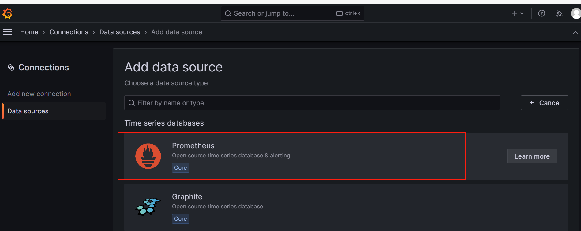Image resolution: width=581 pixels, height=231 pixels.
Task: Click the plus add new icon
Action: [x=514, y=13]
